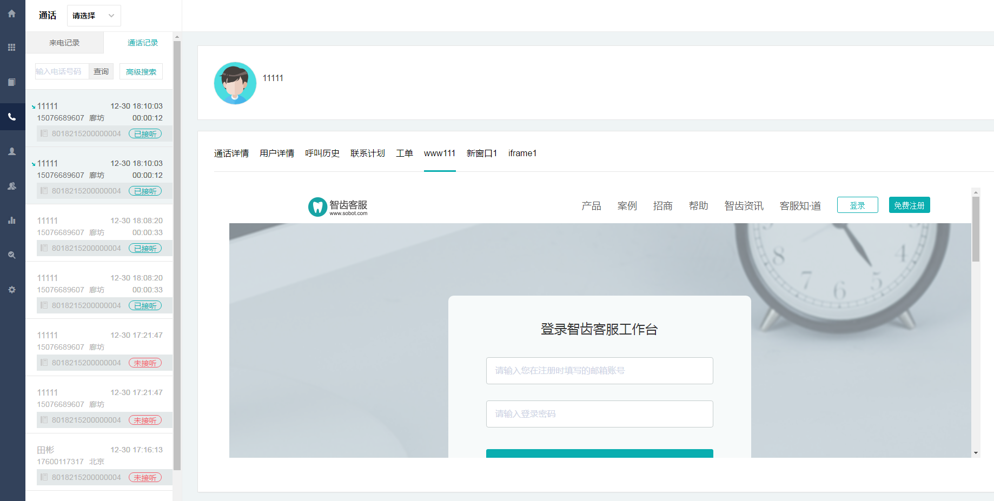
Task: Select the www111 tab
Action: pyautogui.click(x=440, y=153)
